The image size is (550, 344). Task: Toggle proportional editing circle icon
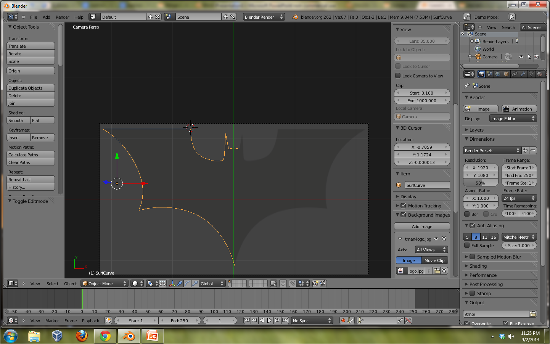(x=283, y=283)
